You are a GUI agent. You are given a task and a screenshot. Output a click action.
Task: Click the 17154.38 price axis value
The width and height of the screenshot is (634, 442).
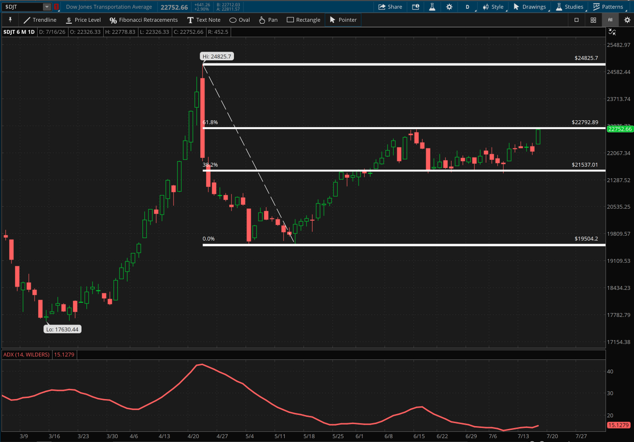pyautogui.click(x=620, y=342)
